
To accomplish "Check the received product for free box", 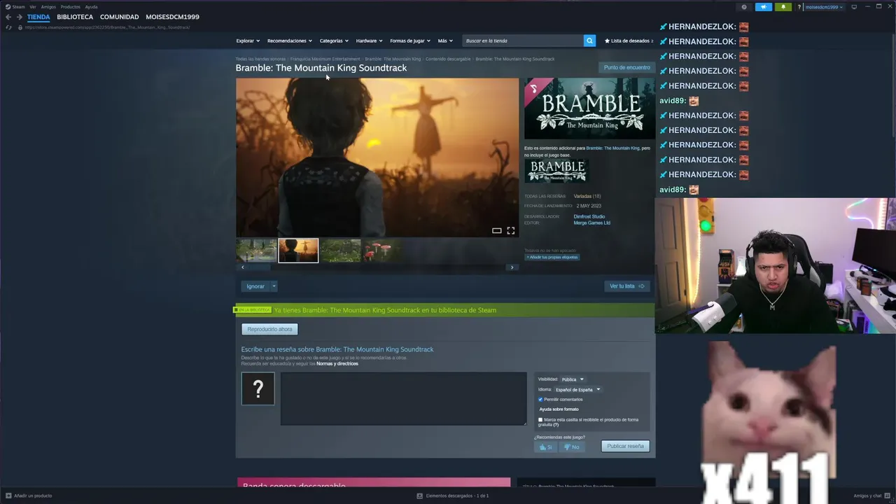I will click(540, 420).
